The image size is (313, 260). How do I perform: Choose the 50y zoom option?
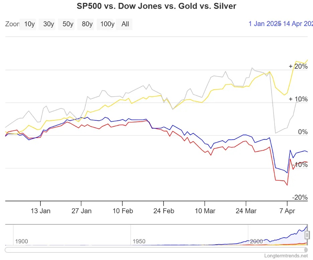(68, 24)
